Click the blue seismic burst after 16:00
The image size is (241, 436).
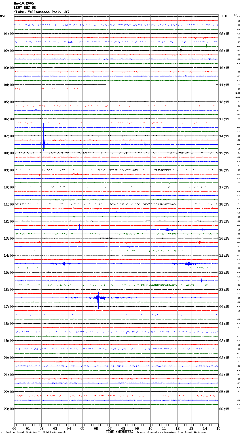click(98, 298)
